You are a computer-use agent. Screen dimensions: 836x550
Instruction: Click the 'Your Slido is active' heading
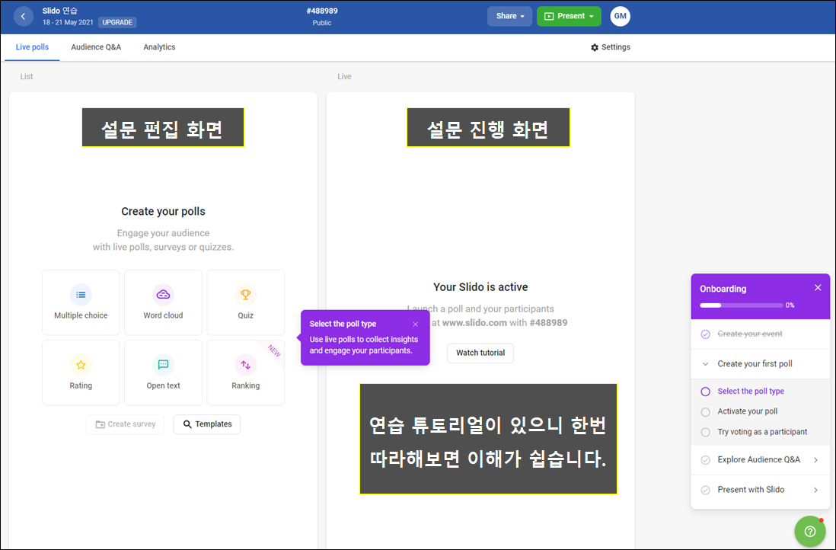480,287
